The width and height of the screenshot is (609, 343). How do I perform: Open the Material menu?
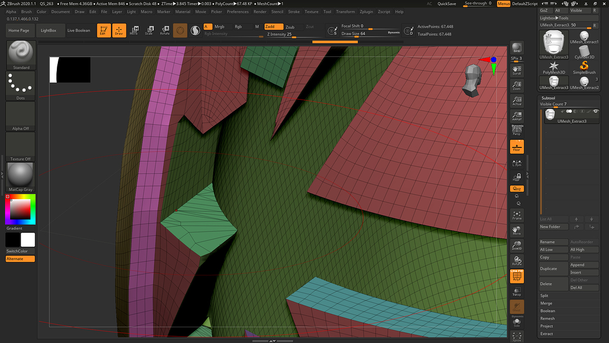click(183, 12)
